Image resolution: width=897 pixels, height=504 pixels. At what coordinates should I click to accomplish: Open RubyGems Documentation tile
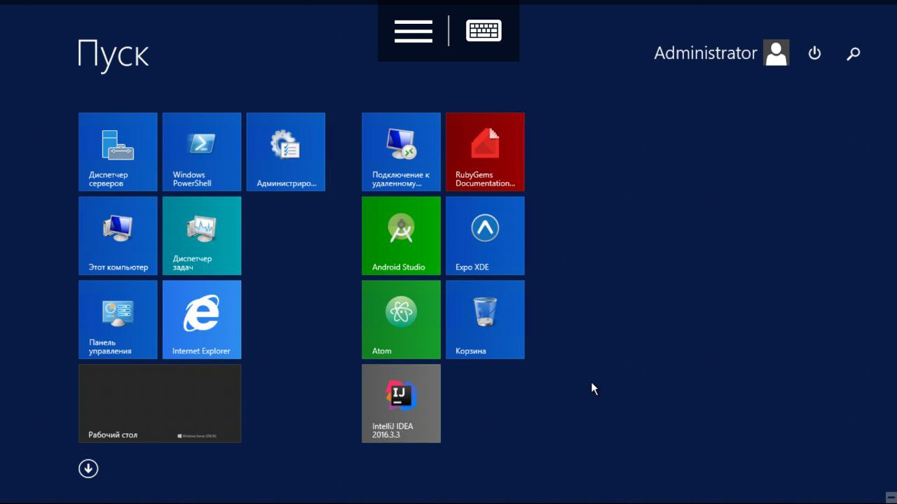point(485,152)
